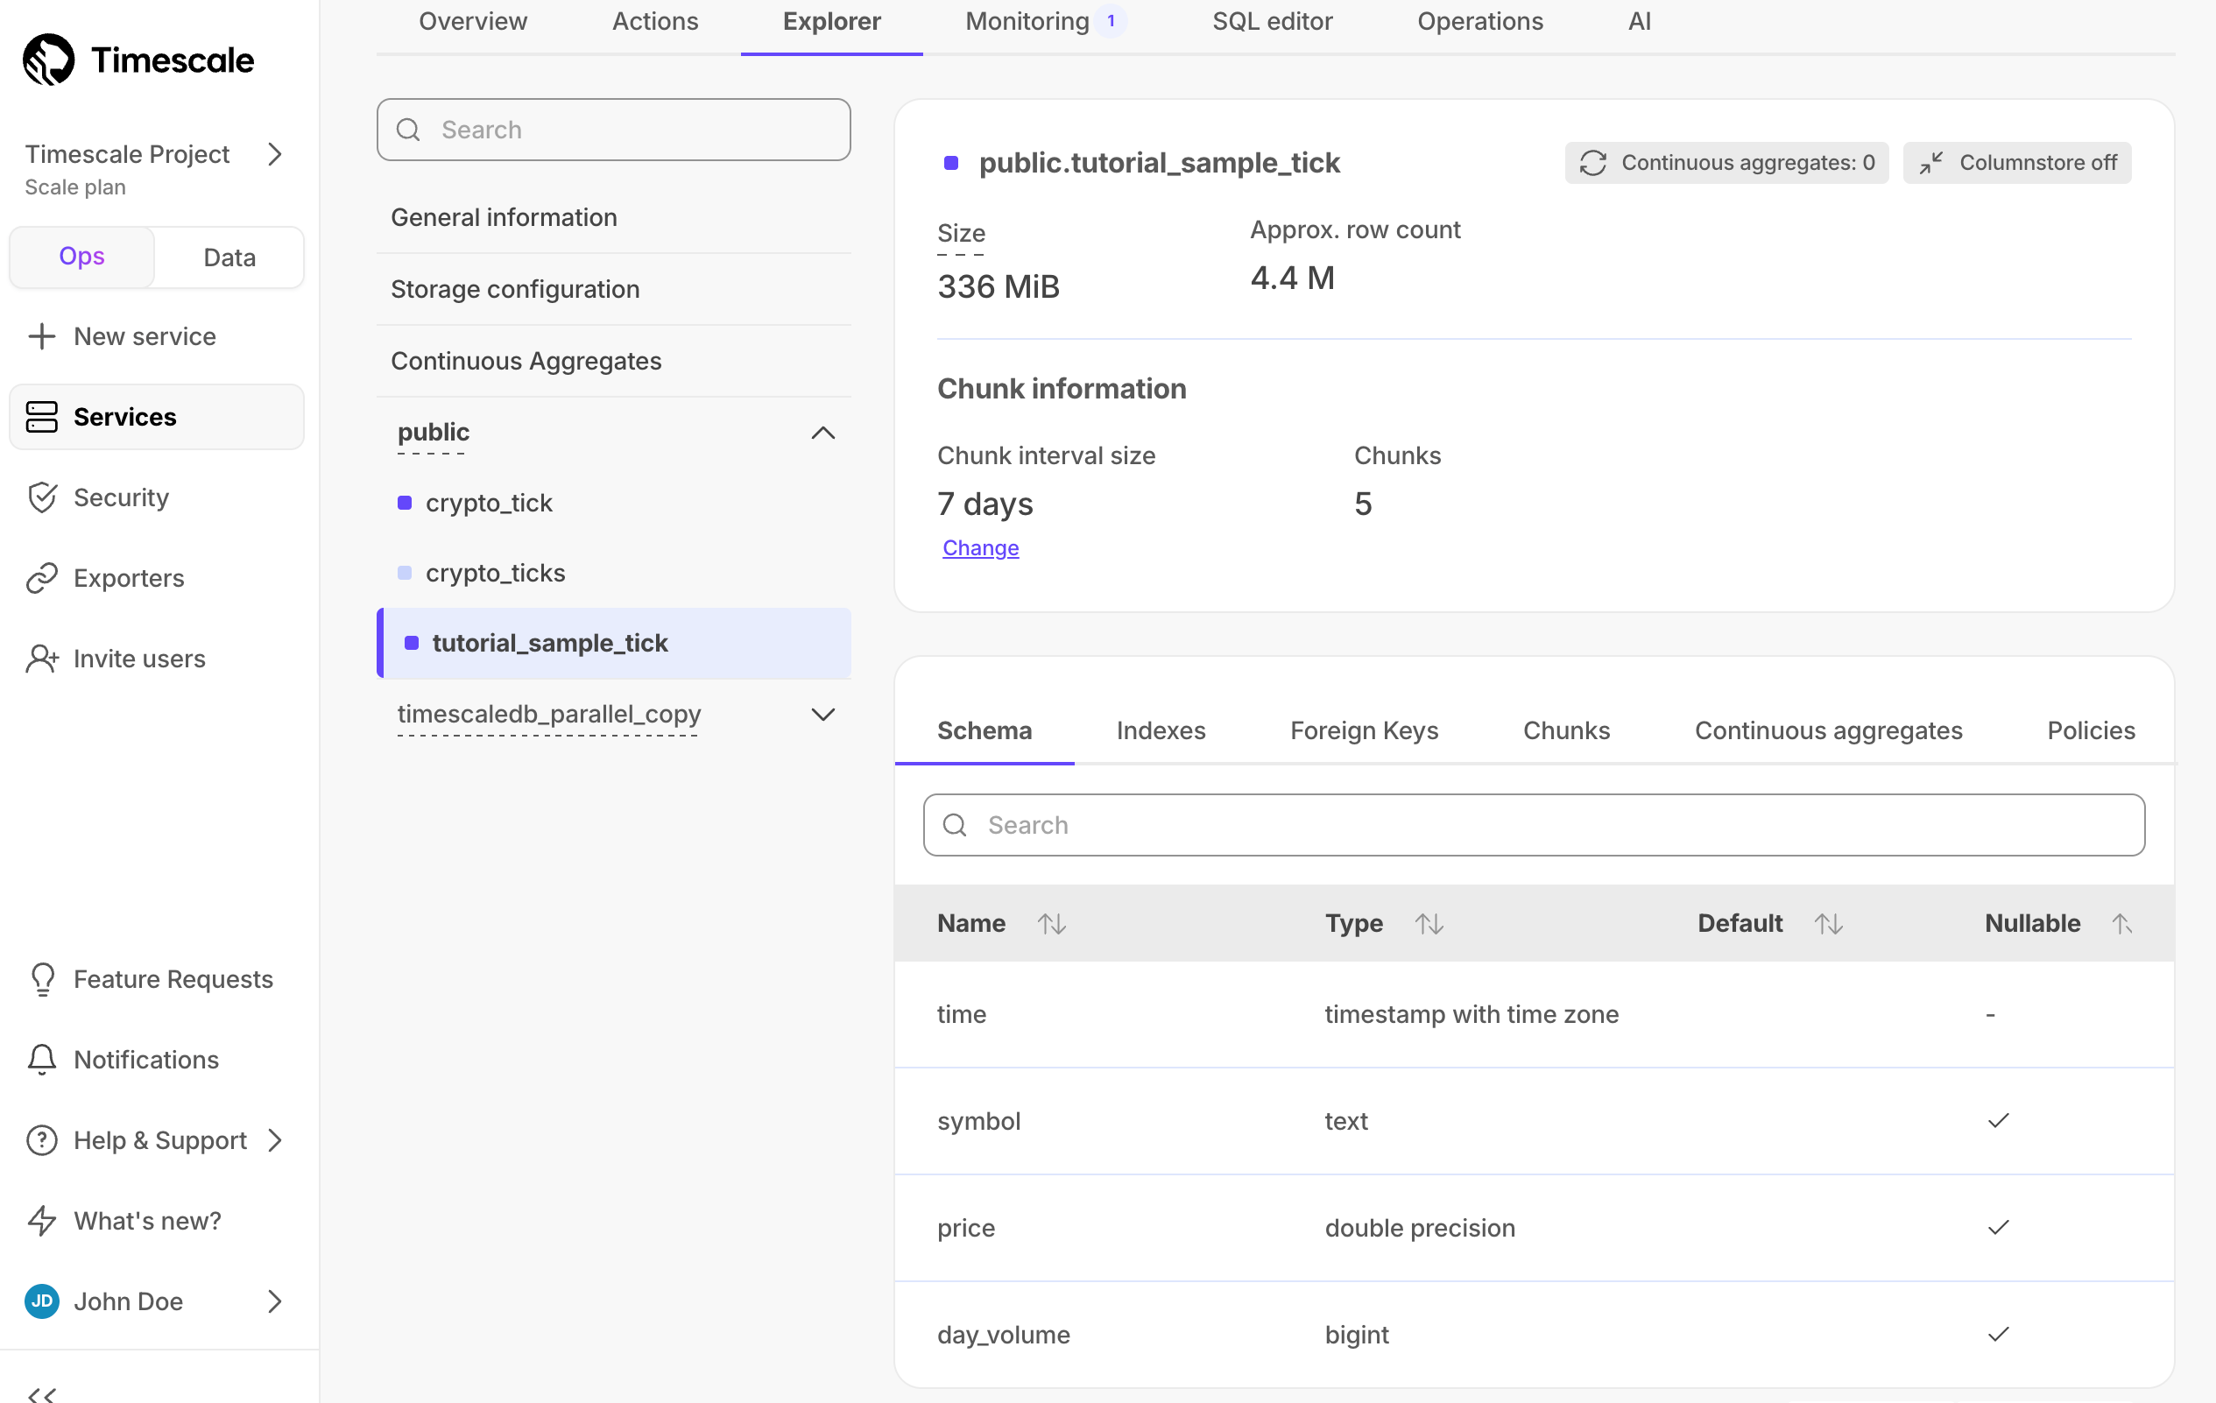Sort schema table by Type column
This screenshot has width=2216, height=1403.
click(1429, 923)
